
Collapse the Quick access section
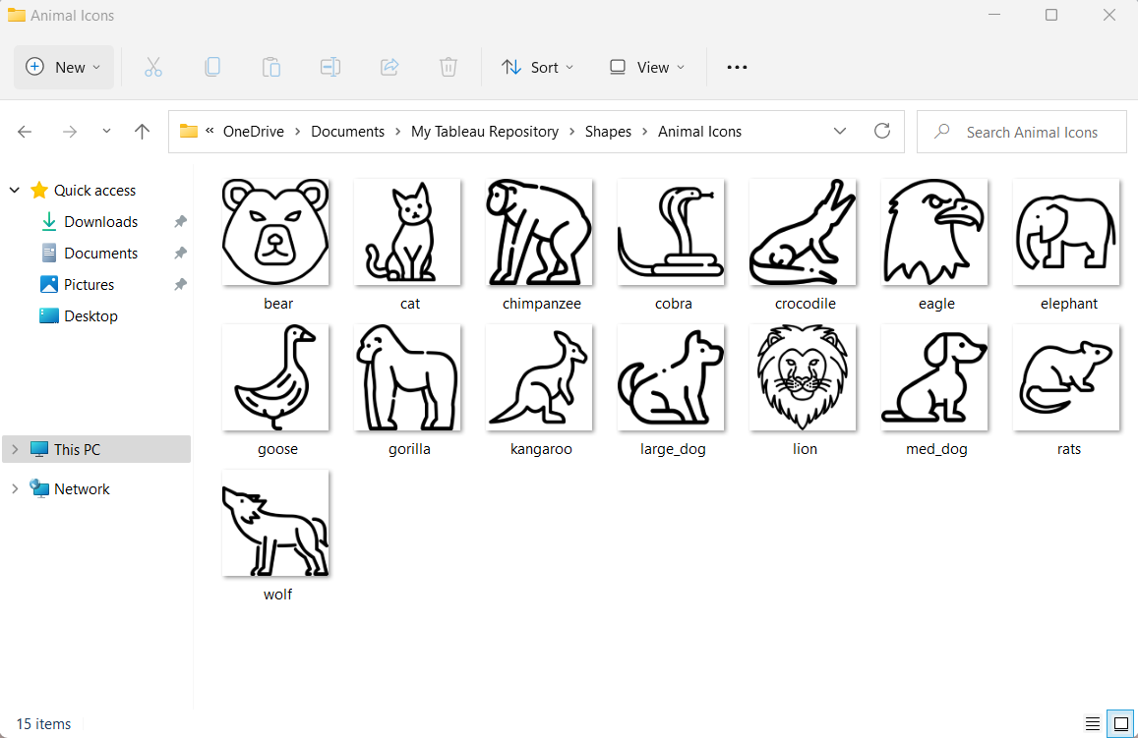14,190
